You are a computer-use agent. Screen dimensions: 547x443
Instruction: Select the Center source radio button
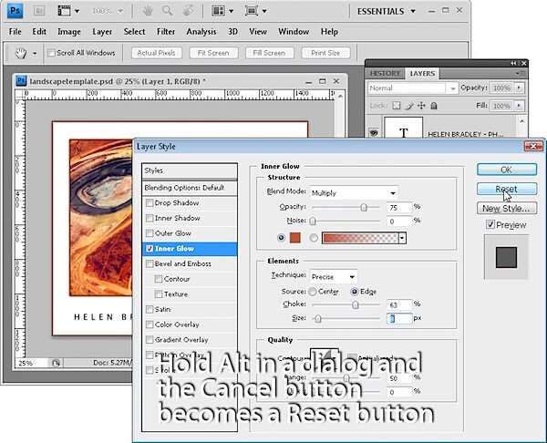(313, 292)
